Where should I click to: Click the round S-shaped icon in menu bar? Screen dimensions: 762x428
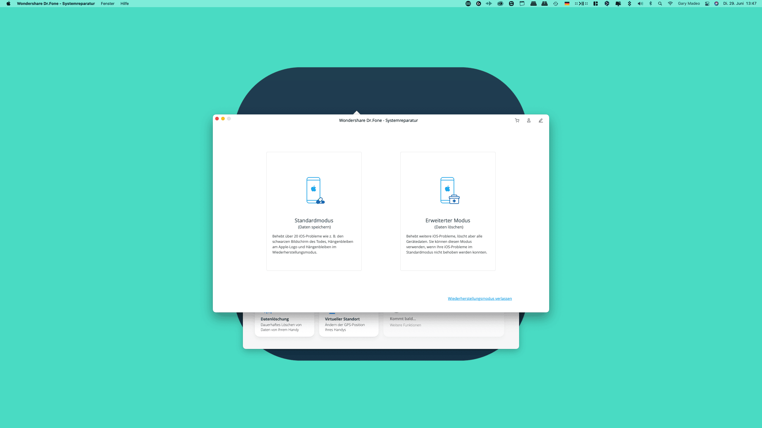[x=511, y=4]
